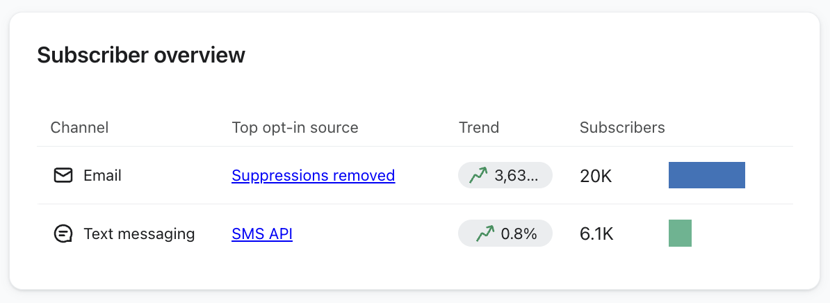Open the SMS API link
Viewport: 830px width, 303px height.
pos(262,234)
